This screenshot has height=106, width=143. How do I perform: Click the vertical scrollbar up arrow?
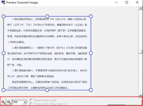tap(140, 8)
